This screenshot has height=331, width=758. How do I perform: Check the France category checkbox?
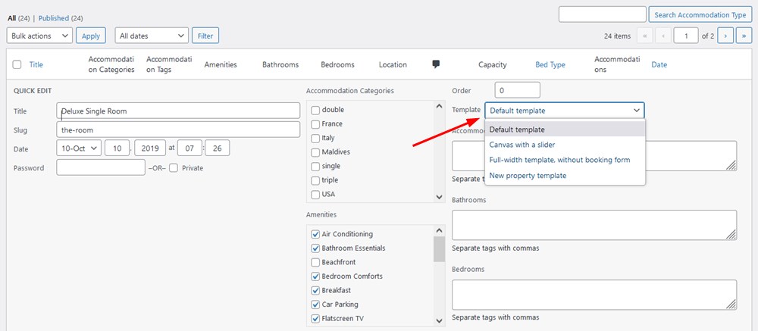315,124
